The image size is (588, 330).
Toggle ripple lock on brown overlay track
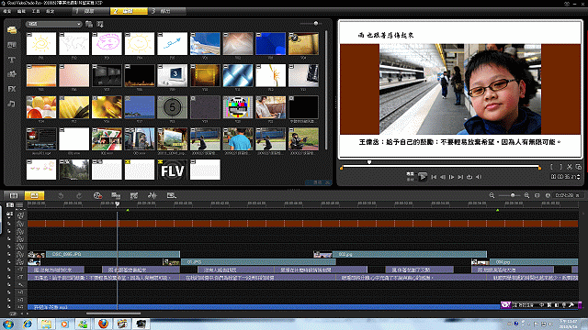click(9, 224)
